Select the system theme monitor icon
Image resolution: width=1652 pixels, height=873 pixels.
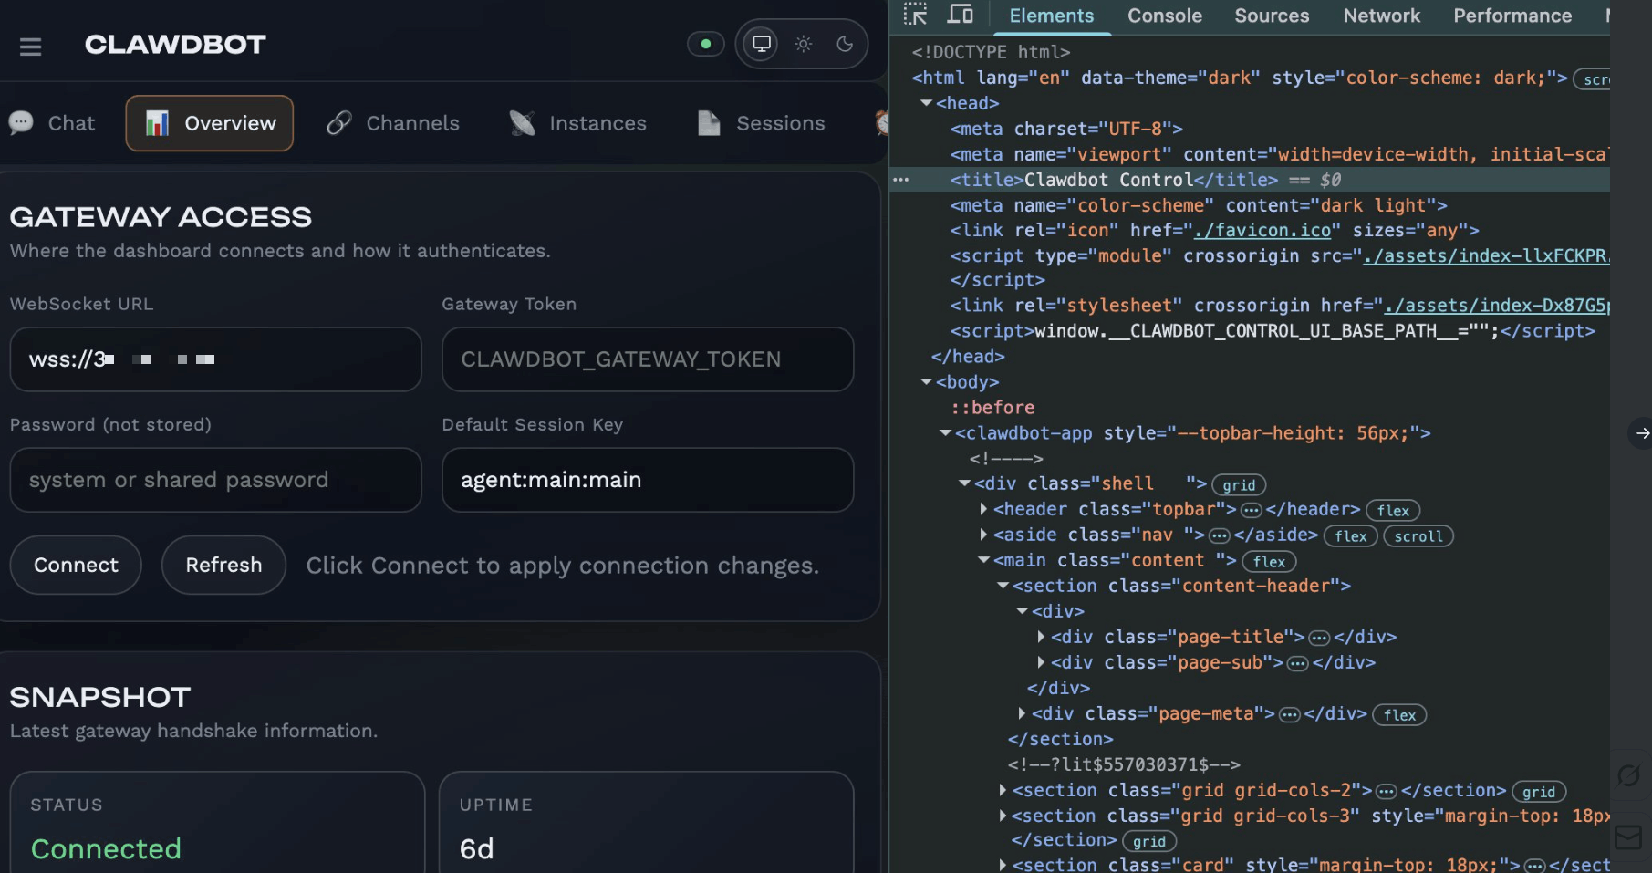[762, 44]
